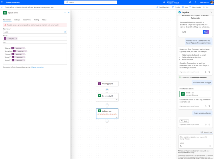Screen dimensions: 214x159
Task: Collapse the Update a row side panel
Action: [69, 12]
